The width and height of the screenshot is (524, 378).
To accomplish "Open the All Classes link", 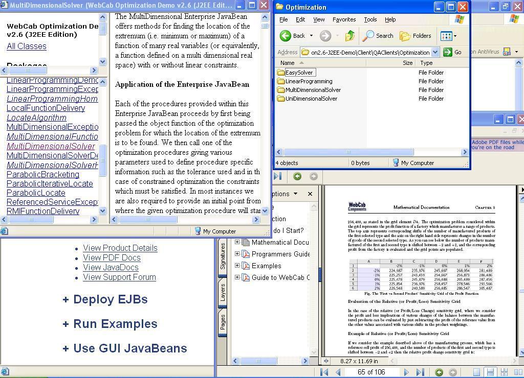I will click(27, 46).
